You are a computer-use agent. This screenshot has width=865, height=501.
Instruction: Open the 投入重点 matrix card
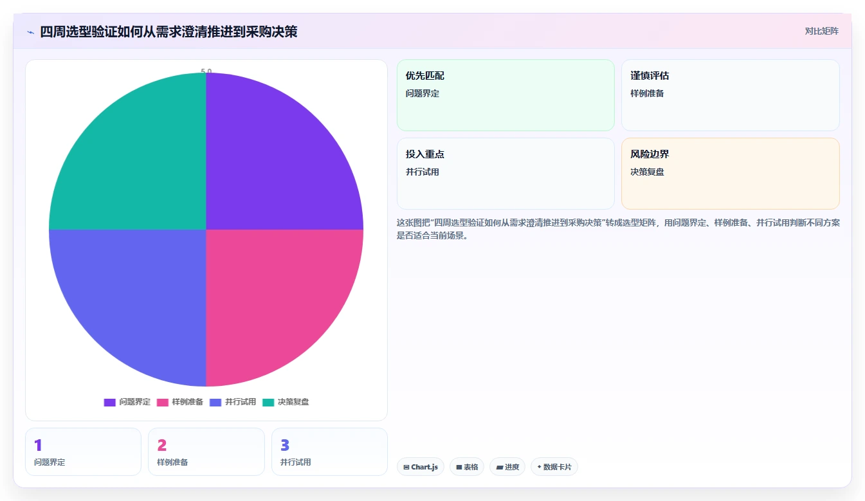tap(505, 174)
